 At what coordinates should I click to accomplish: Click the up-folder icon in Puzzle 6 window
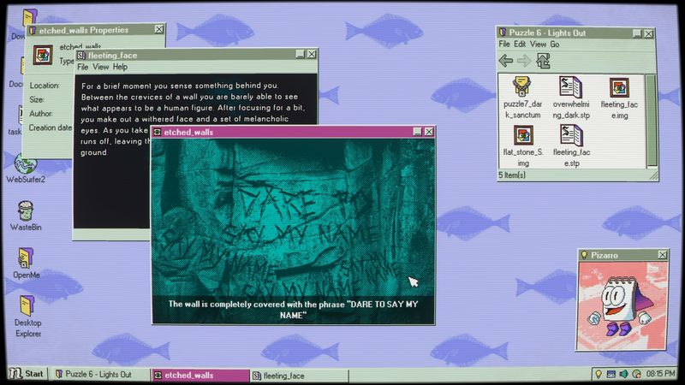pos(543,60)
